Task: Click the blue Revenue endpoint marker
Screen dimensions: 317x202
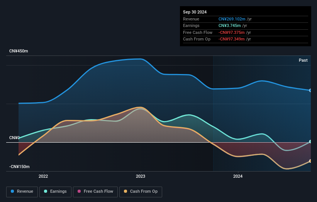Action: (310, 91)
